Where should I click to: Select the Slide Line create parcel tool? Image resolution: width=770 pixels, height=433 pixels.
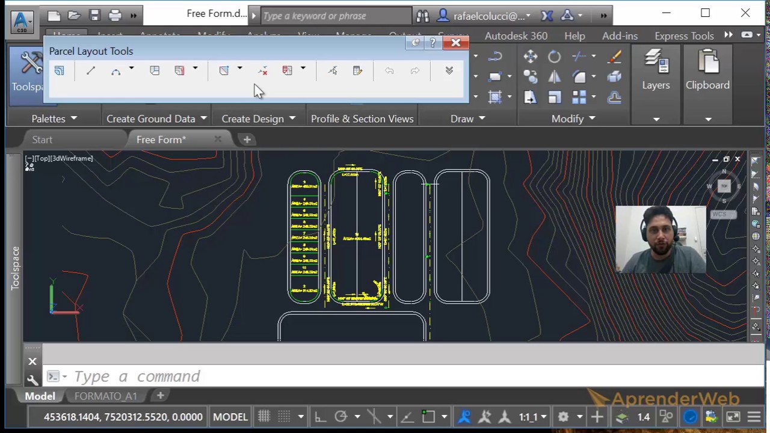(x=179, y=71)
